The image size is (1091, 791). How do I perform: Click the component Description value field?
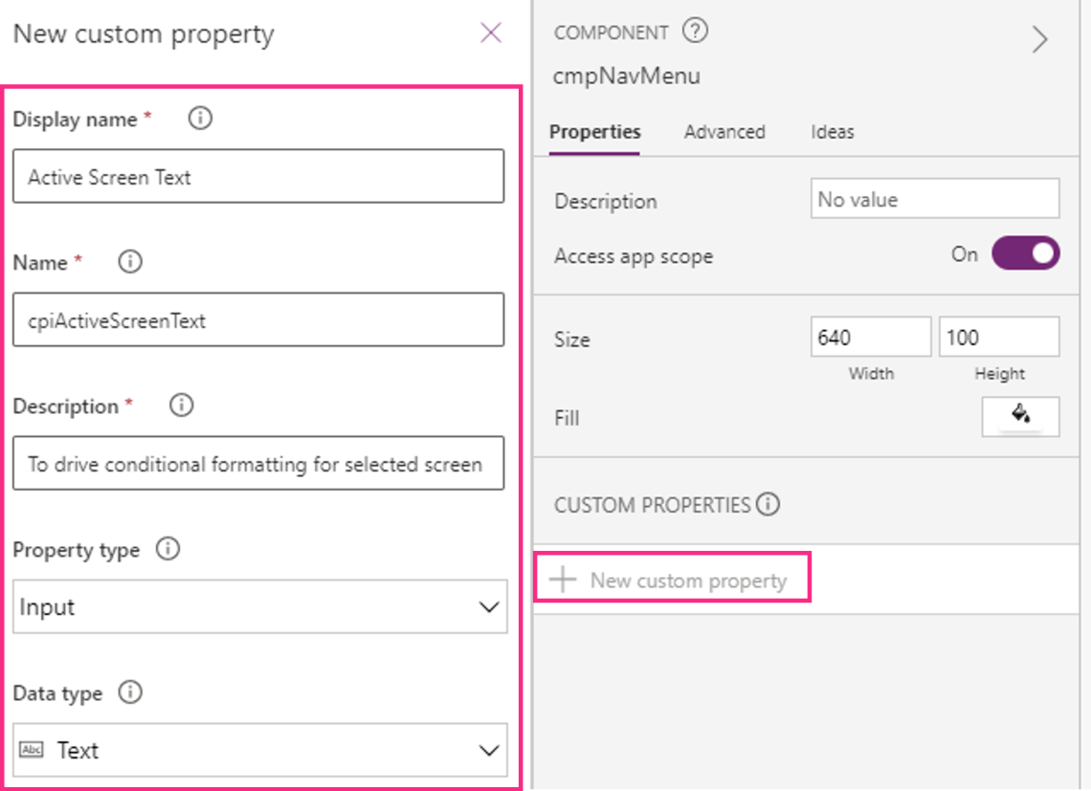(934, 199)
